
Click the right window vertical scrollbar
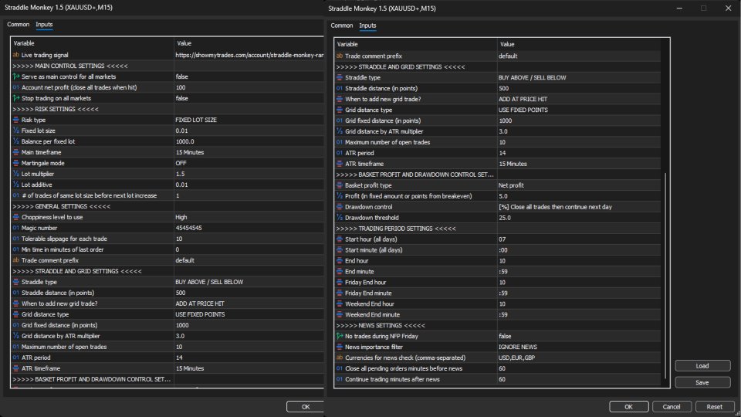(x=665, y=276)
